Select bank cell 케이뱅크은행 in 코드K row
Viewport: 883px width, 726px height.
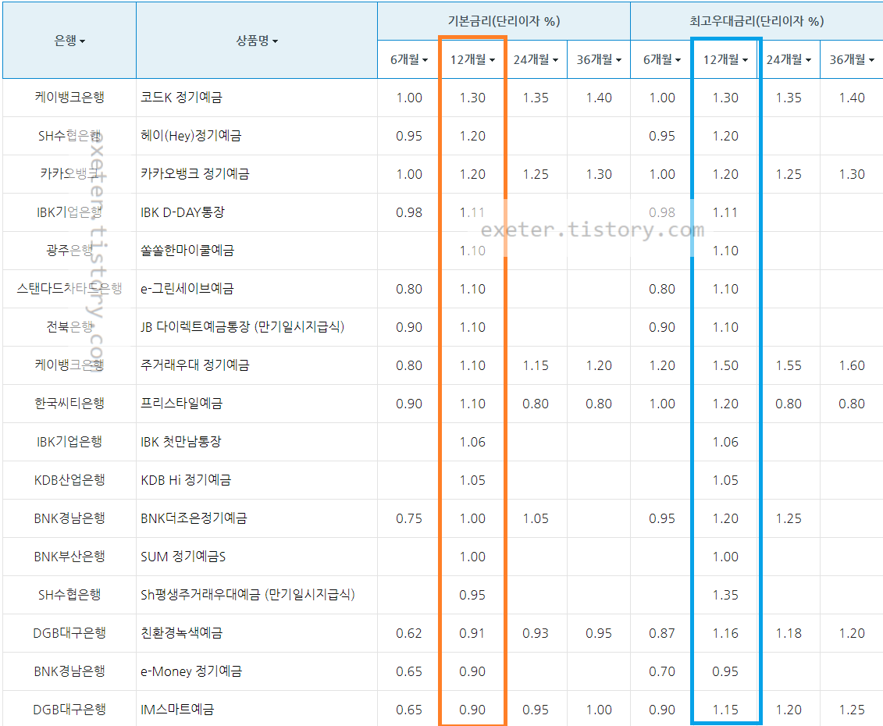(69, 97)
